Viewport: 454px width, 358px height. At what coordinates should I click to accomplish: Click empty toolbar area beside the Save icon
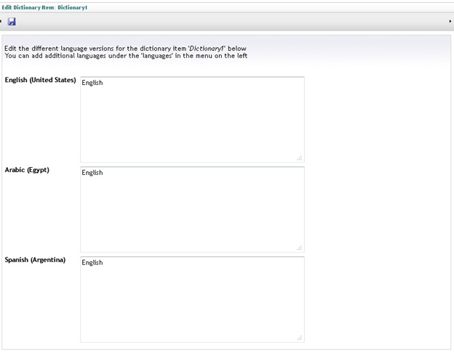pos(218,22)
